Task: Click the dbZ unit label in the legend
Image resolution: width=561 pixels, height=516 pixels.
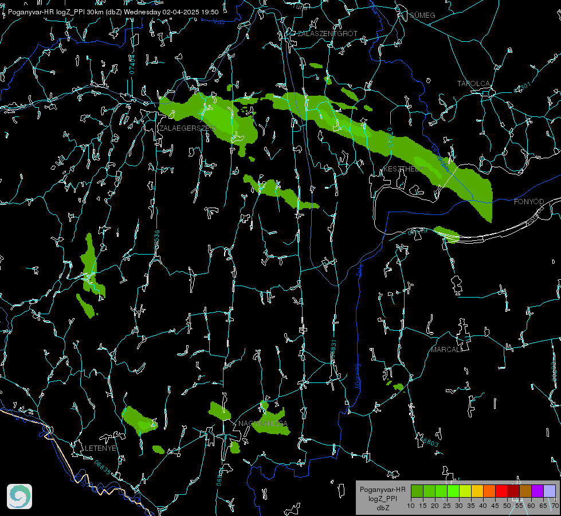Action: click(x=382, y=508)
